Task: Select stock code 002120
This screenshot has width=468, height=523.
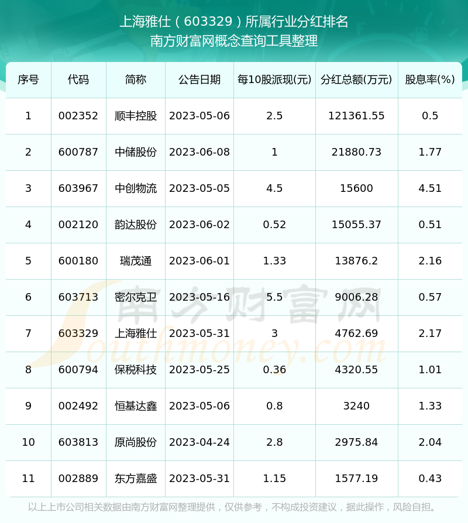Action: tap(78, 225)
